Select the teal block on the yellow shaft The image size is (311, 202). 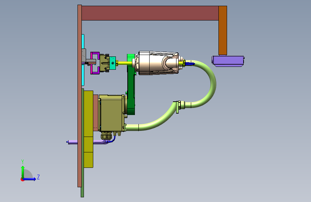pyautogui.click(x=113, y=63)
